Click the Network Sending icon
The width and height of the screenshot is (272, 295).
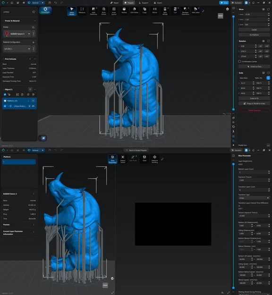[x=154, y=159]
